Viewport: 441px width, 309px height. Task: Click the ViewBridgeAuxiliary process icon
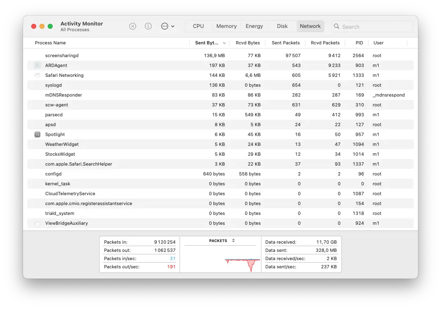(x=37, y=223)
